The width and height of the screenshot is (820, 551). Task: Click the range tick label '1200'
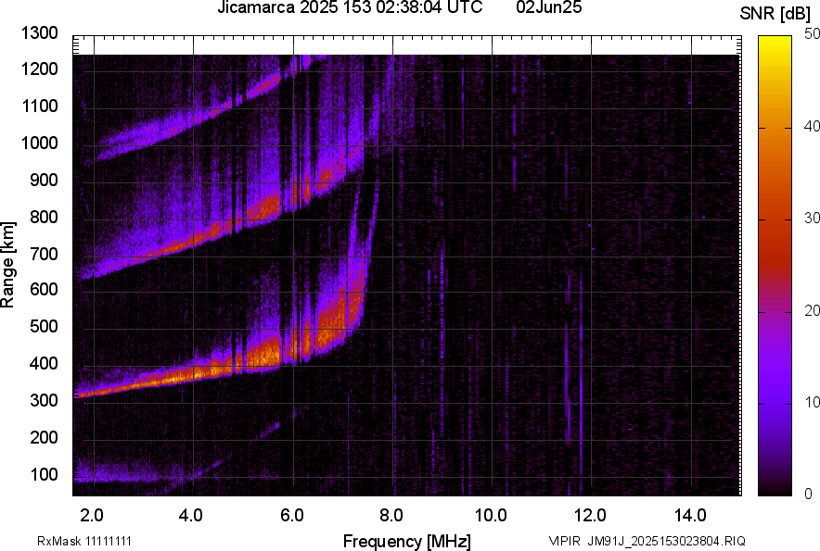tap(39, 69)
